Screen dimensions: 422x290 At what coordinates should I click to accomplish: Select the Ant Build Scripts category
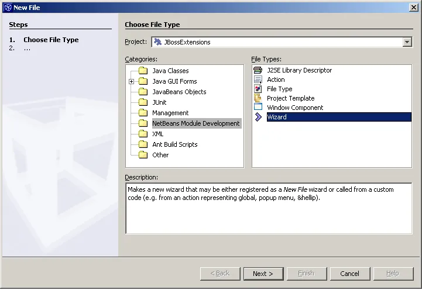pyautogui.click(x=175, y=144)
